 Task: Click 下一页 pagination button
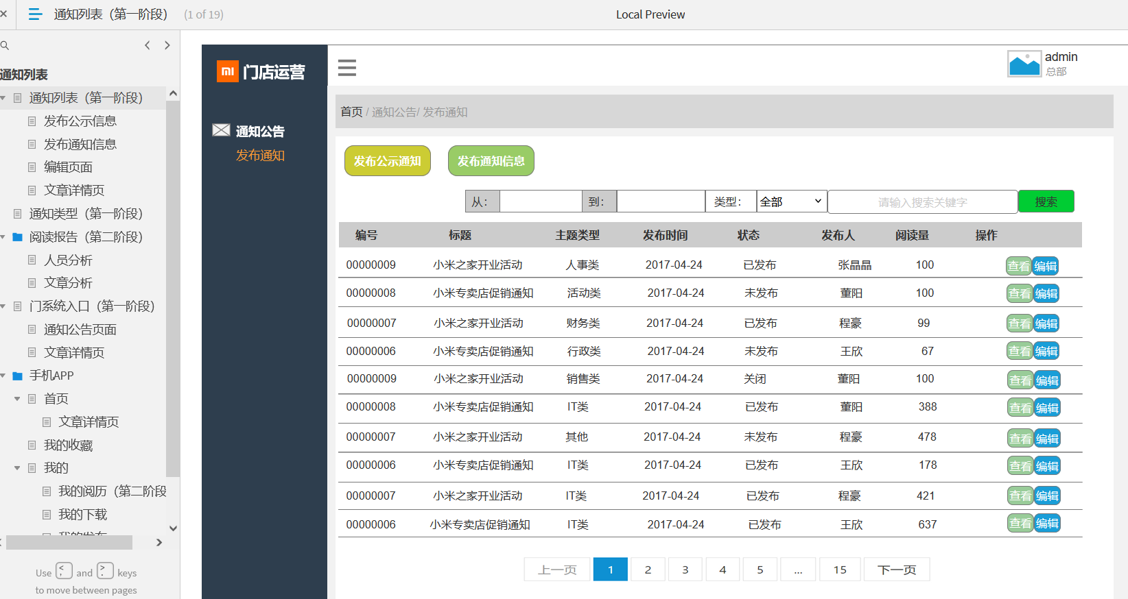897,570
